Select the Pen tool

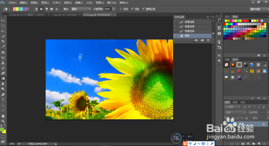[x=3, y=95]
